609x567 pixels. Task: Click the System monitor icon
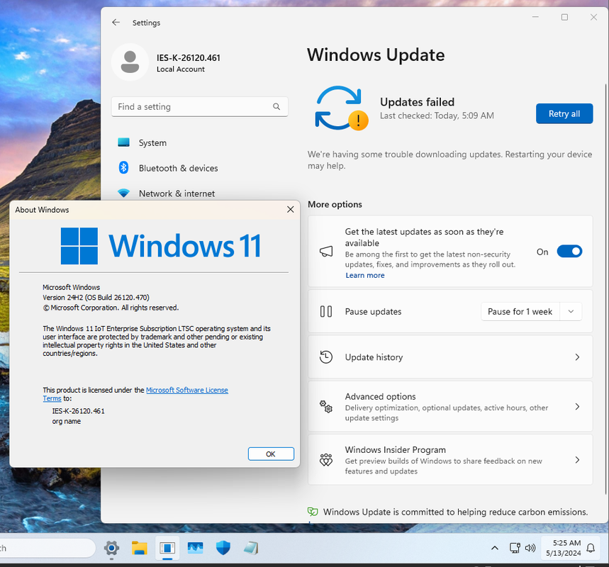[123, 142]
